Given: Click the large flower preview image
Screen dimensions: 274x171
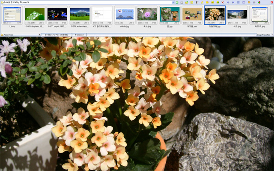Looking at the screenshot, I should [x=137, y=104].
